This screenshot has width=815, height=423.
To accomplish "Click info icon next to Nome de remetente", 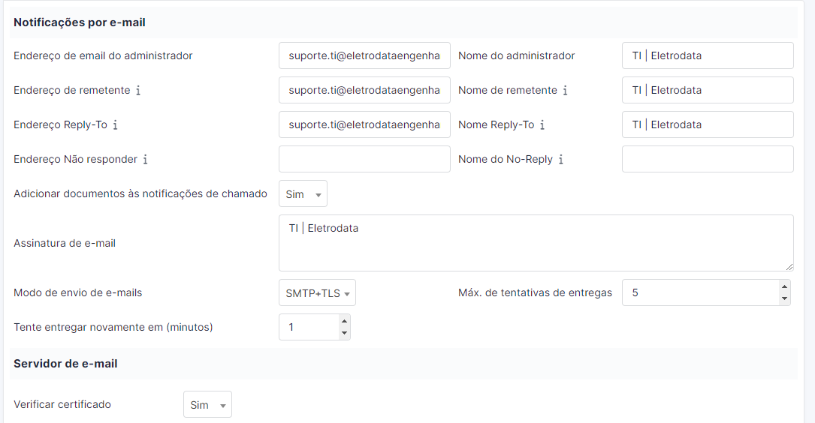I will 565,90.
